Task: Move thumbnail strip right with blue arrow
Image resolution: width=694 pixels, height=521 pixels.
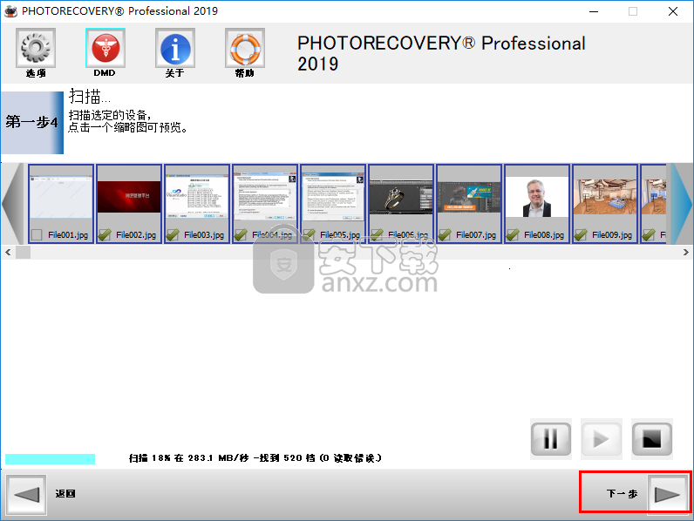Action: click(681, 204)
